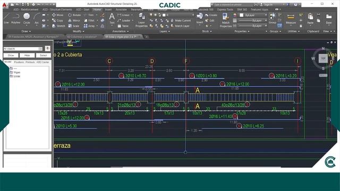The width and height of the screenshot is (340, 191).
Task: Click the Group tool
Action: [273, 18]
